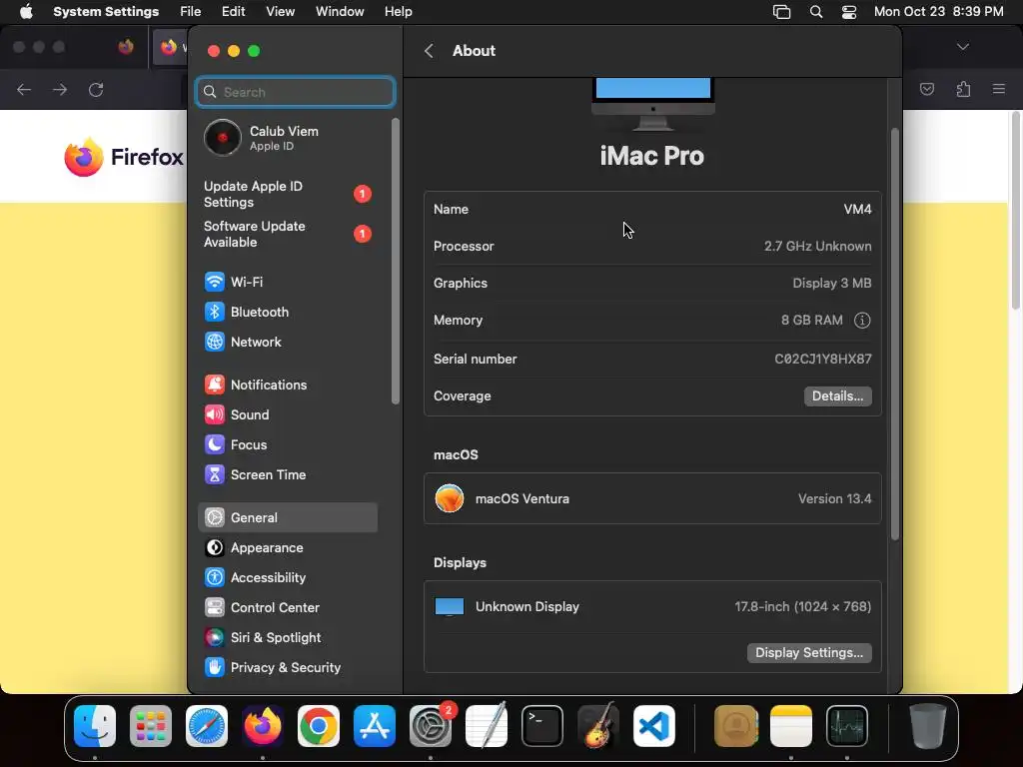Switch to Firefox in the Dock

coord(263,726)
